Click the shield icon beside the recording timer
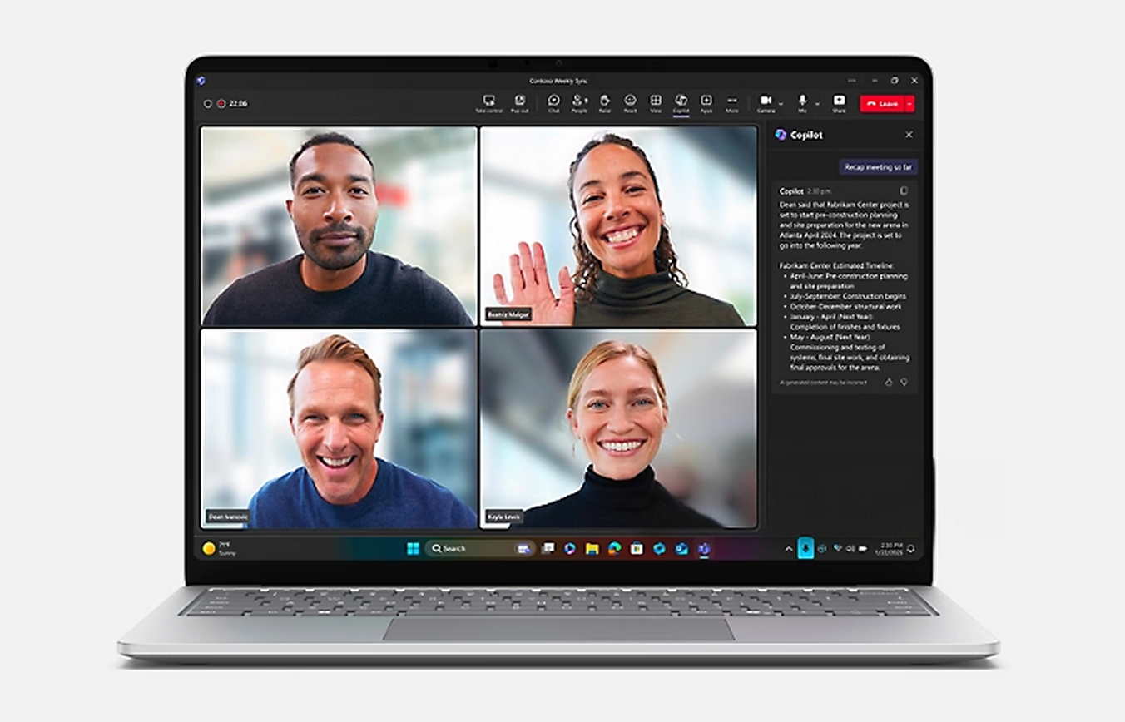This screenshot has height=722, width=1125. point(208,104)
